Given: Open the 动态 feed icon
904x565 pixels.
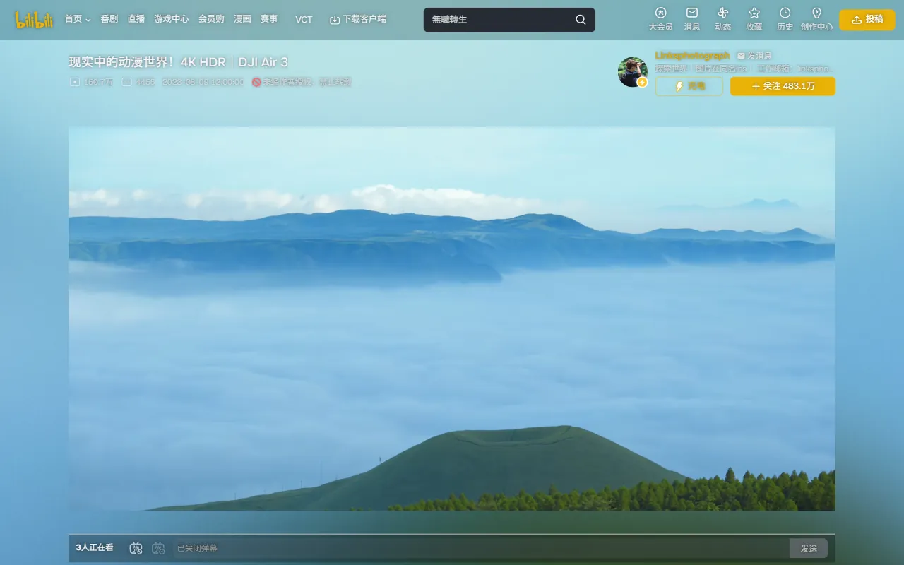Looking at the screenshot, I should [723, 19].
